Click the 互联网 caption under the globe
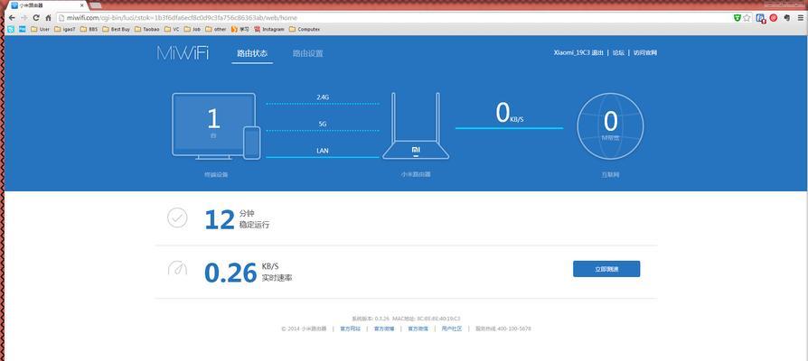Screen dimensions: 808x361 coord(610,175)
